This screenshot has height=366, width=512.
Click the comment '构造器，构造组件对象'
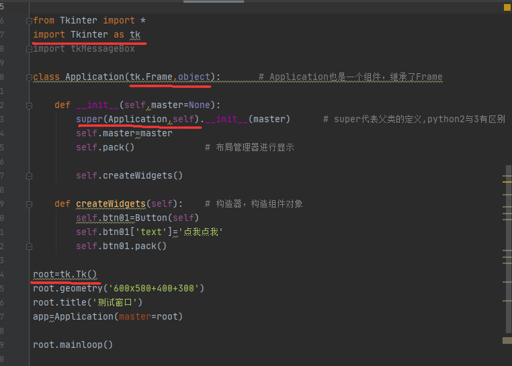point(254,203)
